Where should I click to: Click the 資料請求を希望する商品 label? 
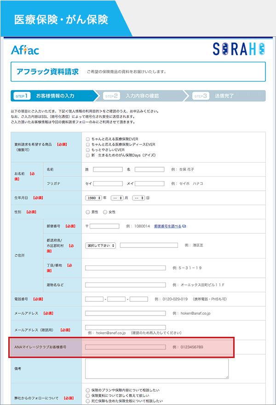click(32, 145)
